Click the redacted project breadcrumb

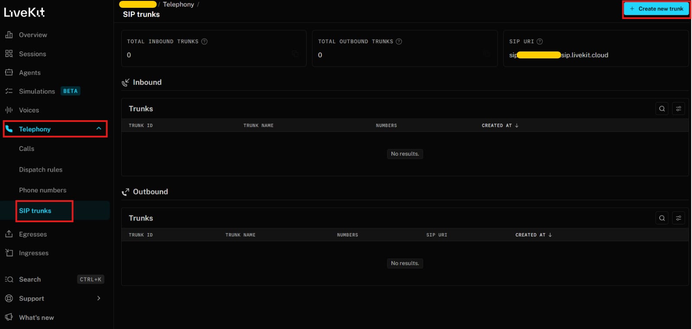pos(138,4)
